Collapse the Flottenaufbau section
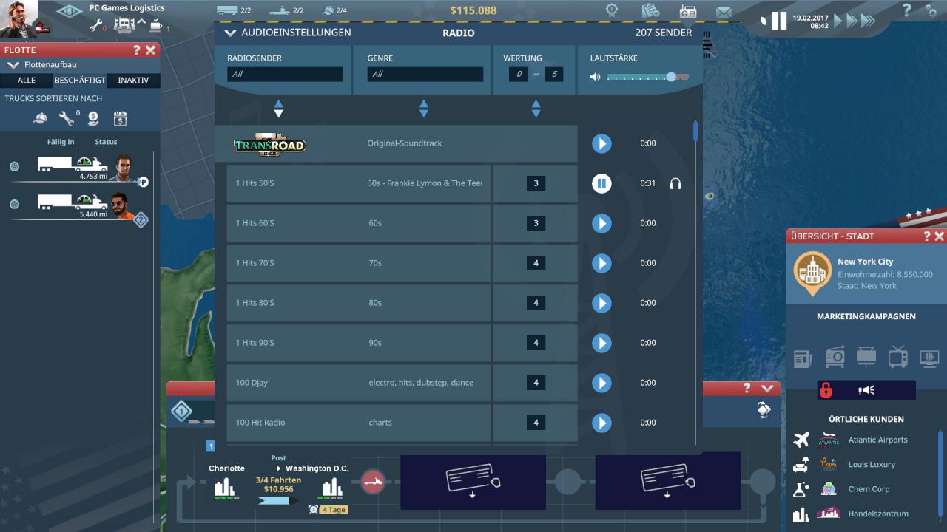Image resolution: width=947 pixels, height=532 pixels. click(x=13, y=65)
